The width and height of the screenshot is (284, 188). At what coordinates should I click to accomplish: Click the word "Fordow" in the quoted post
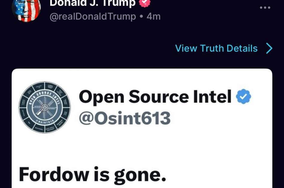coord(54,174)
